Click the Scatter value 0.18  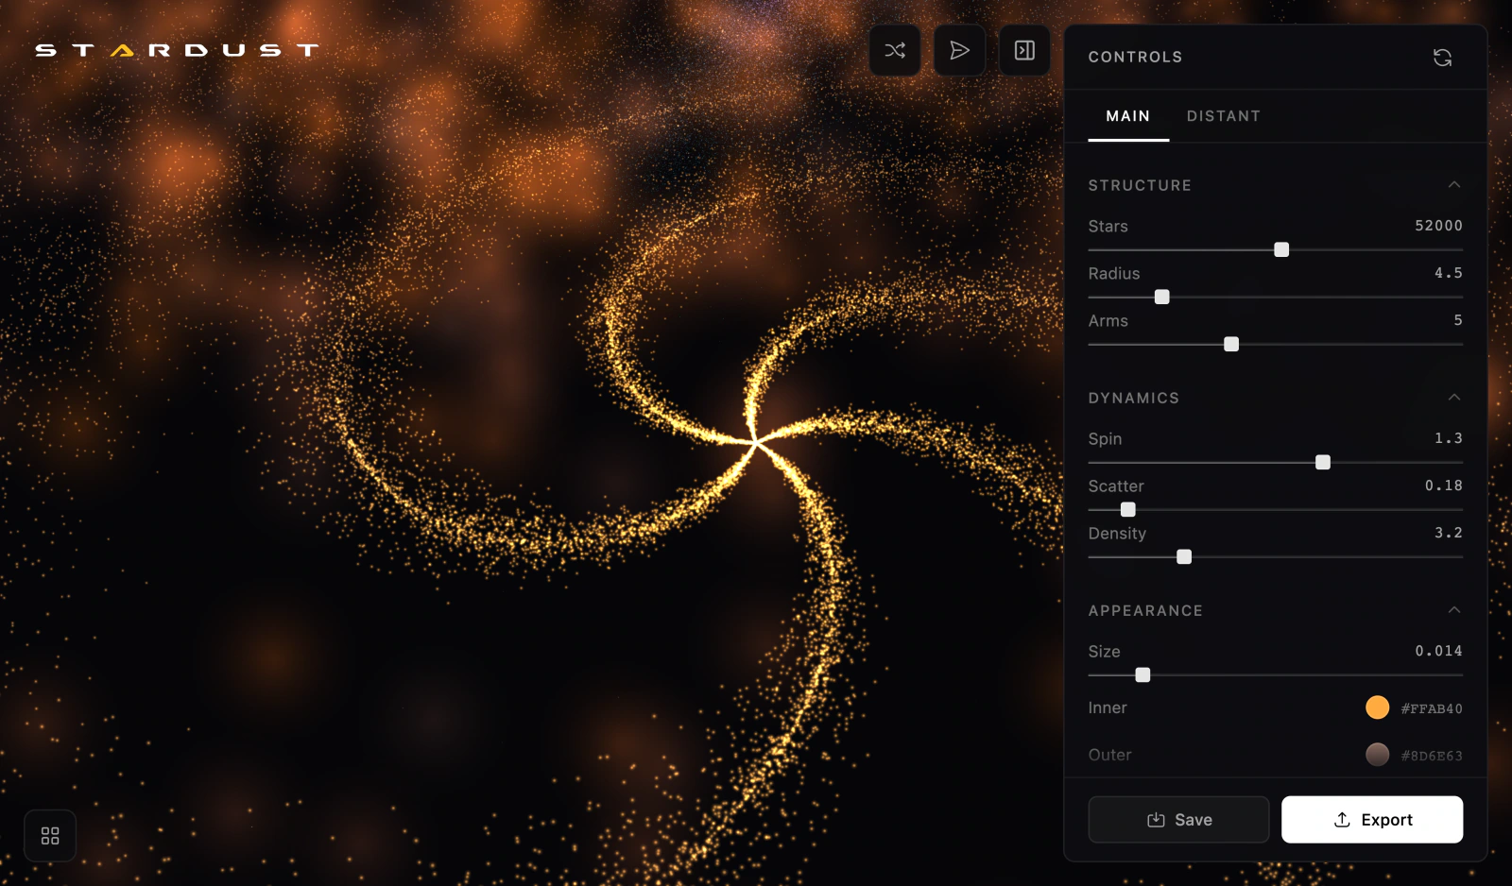[1444, 486]
